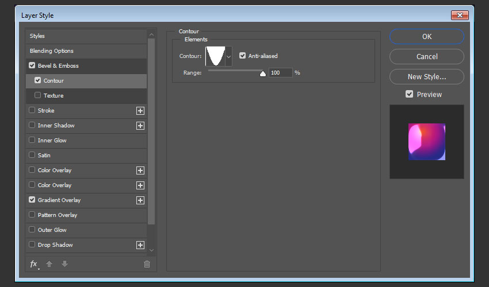Enable the Texture checkbox
Screen dimensions: 489x287
coord(38,96)
